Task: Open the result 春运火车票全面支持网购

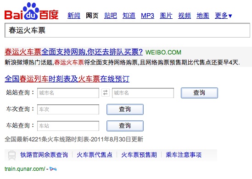Action: click(x=73, y=52)
